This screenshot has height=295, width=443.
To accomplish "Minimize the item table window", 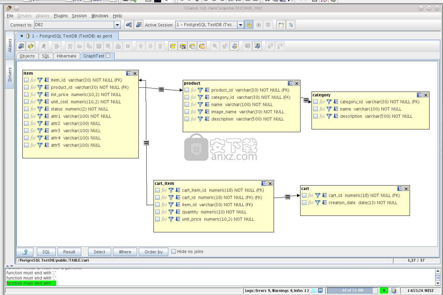I will coord(129,73).
